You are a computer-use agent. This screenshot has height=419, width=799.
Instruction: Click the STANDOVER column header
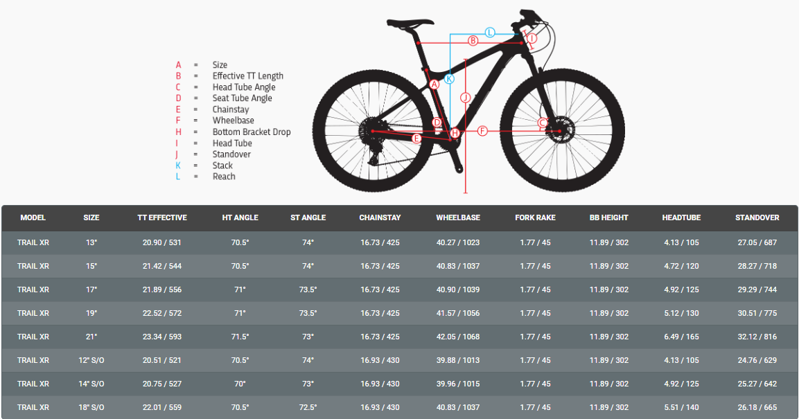757,217
